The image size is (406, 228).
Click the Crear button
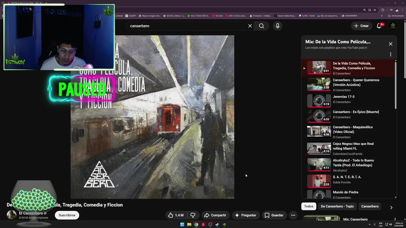[x=361, y=26]
